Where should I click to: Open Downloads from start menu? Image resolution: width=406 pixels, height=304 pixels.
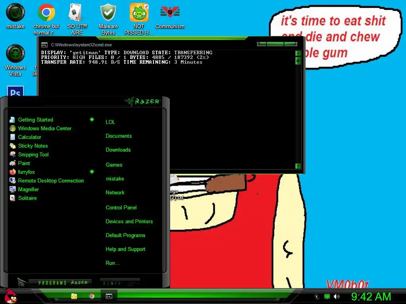coord(118,150)
